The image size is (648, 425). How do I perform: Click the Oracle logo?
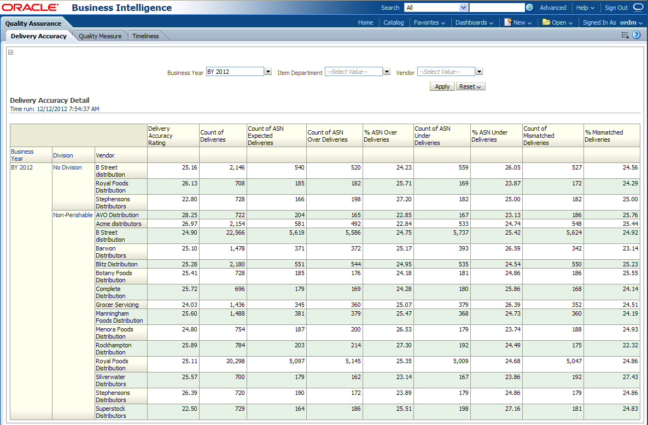tap(31, 8)
